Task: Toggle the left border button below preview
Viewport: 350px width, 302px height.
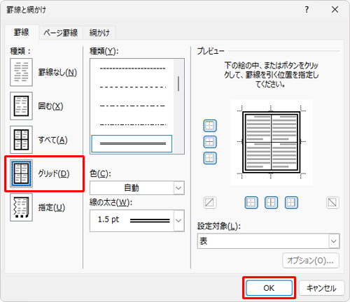Action: point(251,203)
